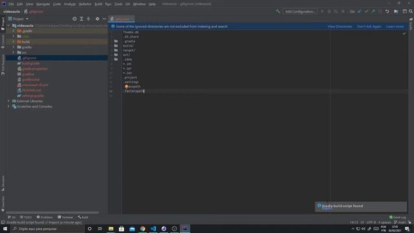Click the Windows Start button
The width and height of the screenshot is (414, 233).
[5, 228]
